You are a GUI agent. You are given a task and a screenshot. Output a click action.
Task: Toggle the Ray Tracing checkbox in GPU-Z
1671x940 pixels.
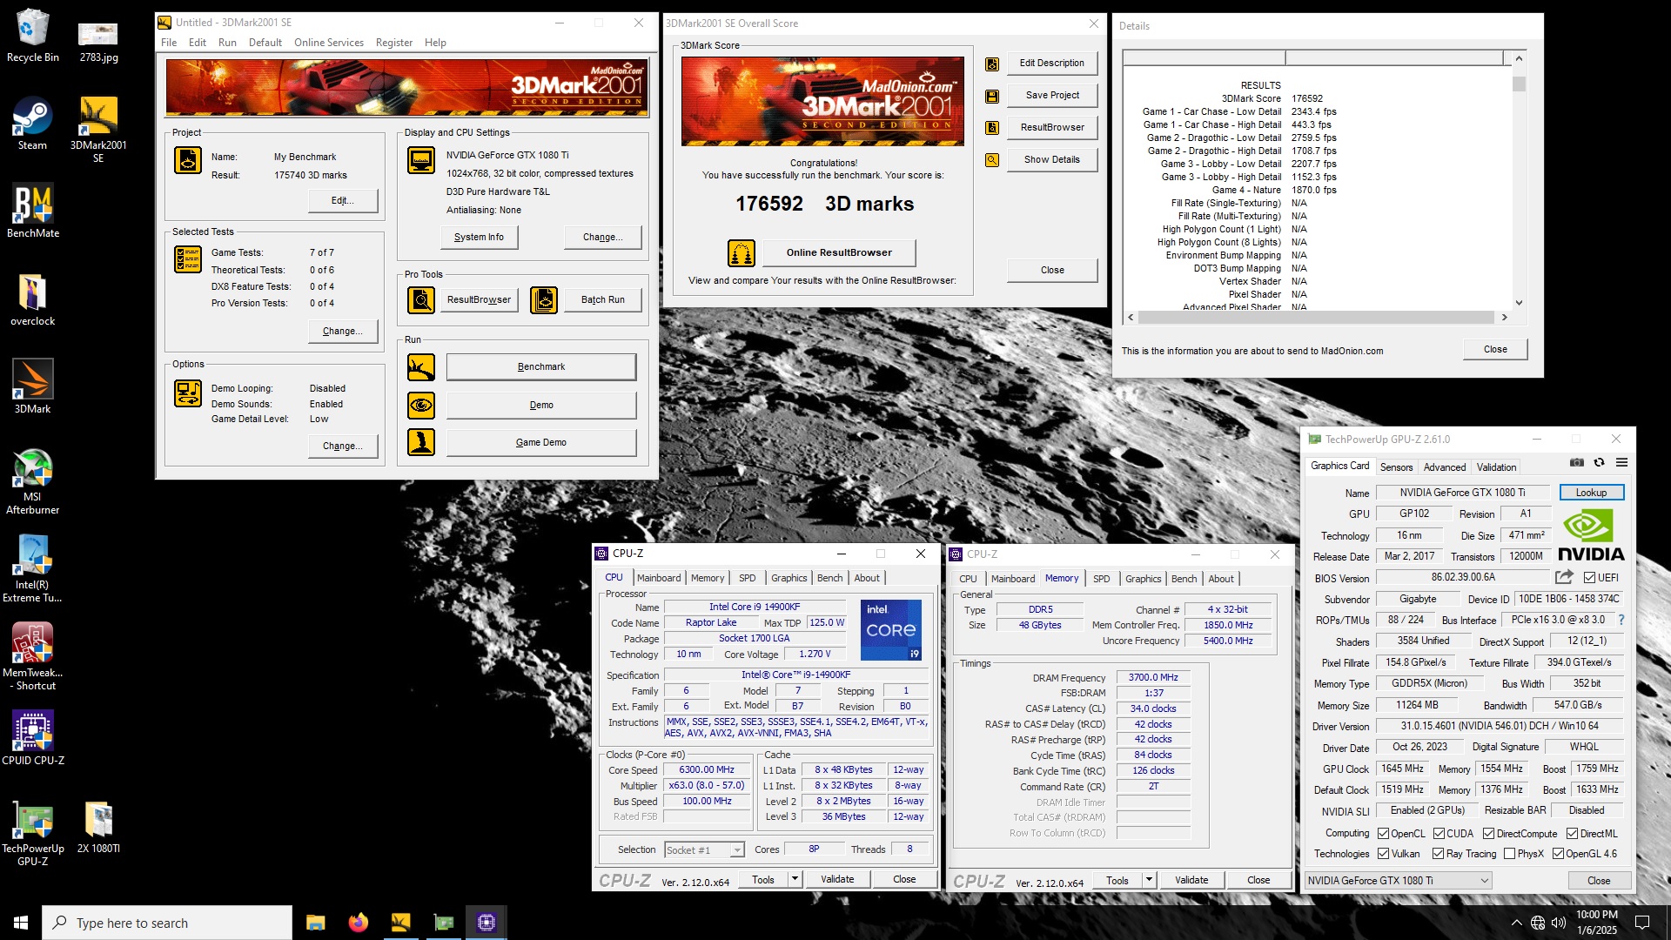[x=1439, y=854]
